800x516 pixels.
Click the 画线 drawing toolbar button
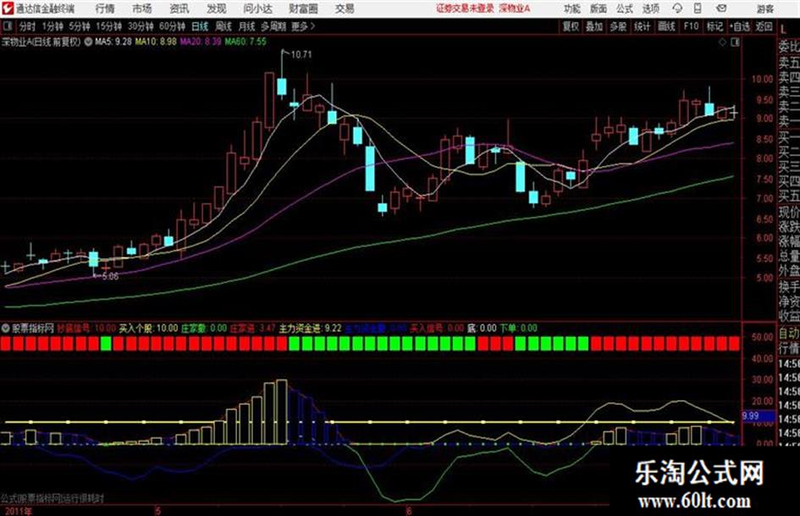[x=666, y=26]
